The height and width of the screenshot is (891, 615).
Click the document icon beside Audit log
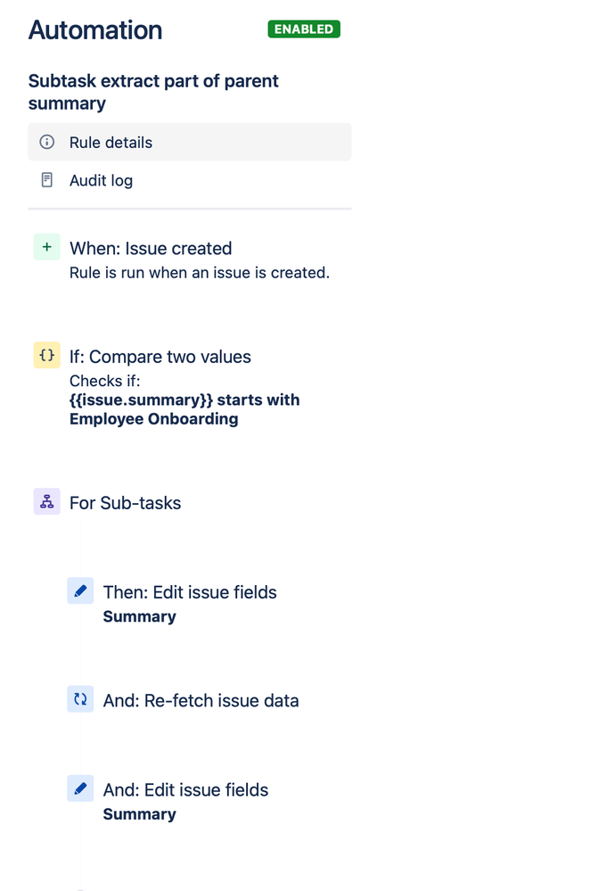point(47,180)
